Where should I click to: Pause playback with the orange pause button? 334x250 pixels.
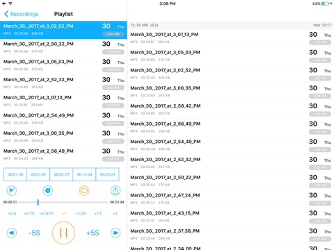tap(63, 233)
